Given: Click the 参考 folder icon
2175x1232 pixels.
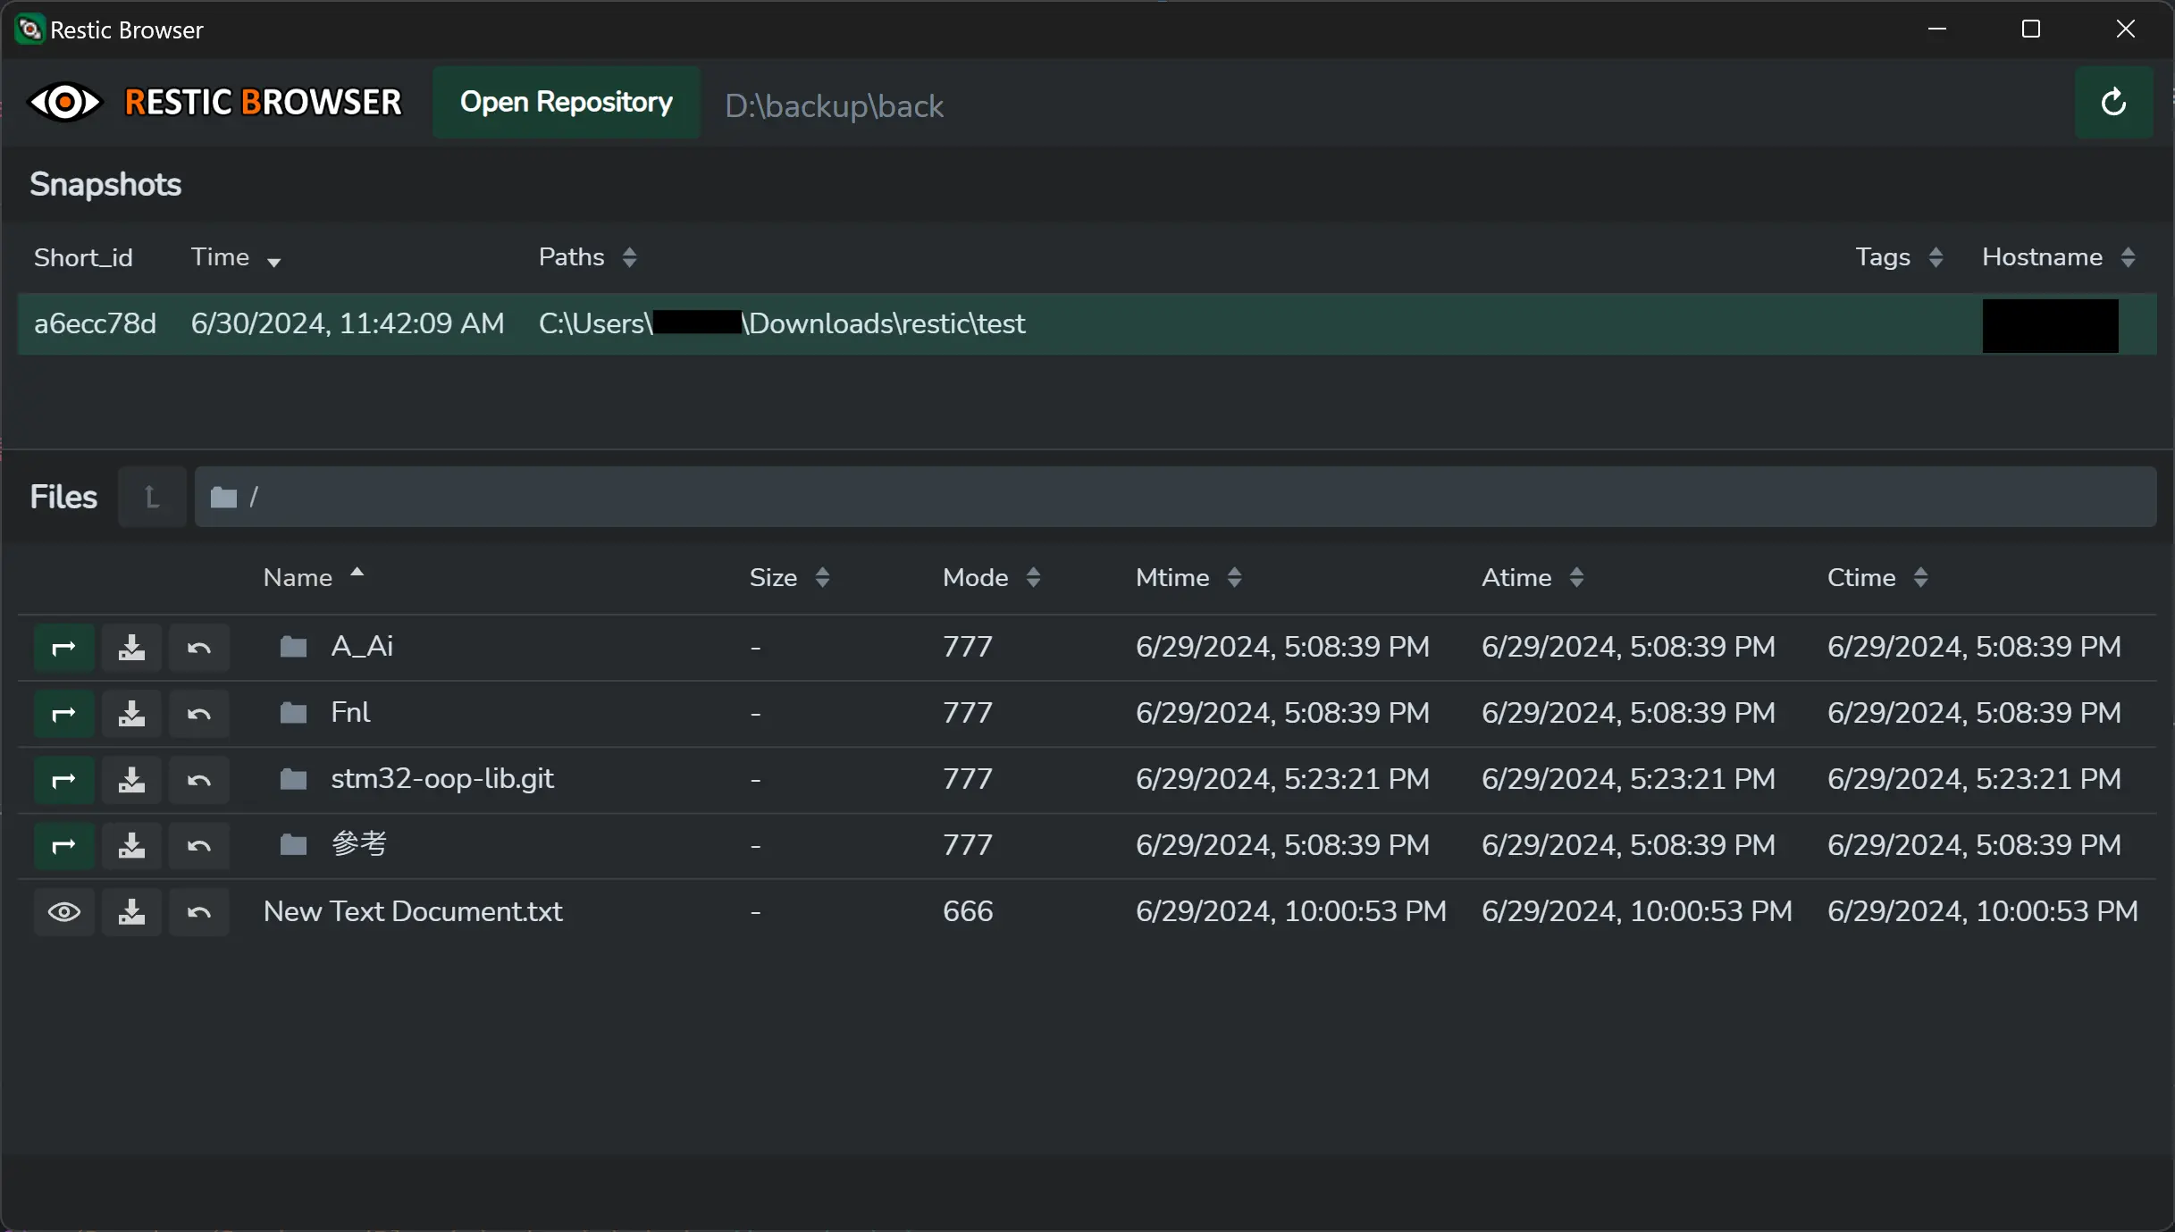Looking at the screenshot, I should pyautogui.click(x=293, y=844).
